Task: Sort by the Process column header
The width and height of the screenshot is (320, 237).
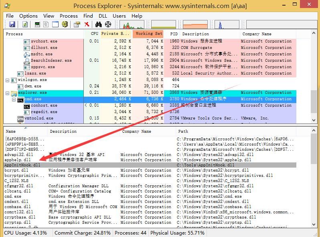Action: [44, 34]
